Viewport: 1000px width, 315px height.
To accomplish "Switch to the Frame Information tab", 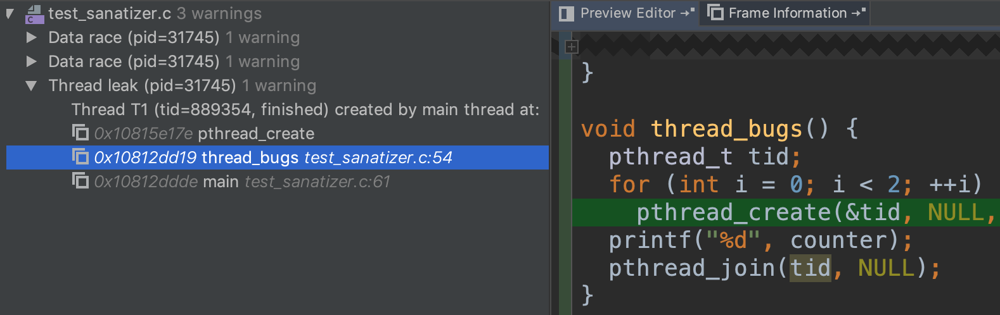I will 787,13.
